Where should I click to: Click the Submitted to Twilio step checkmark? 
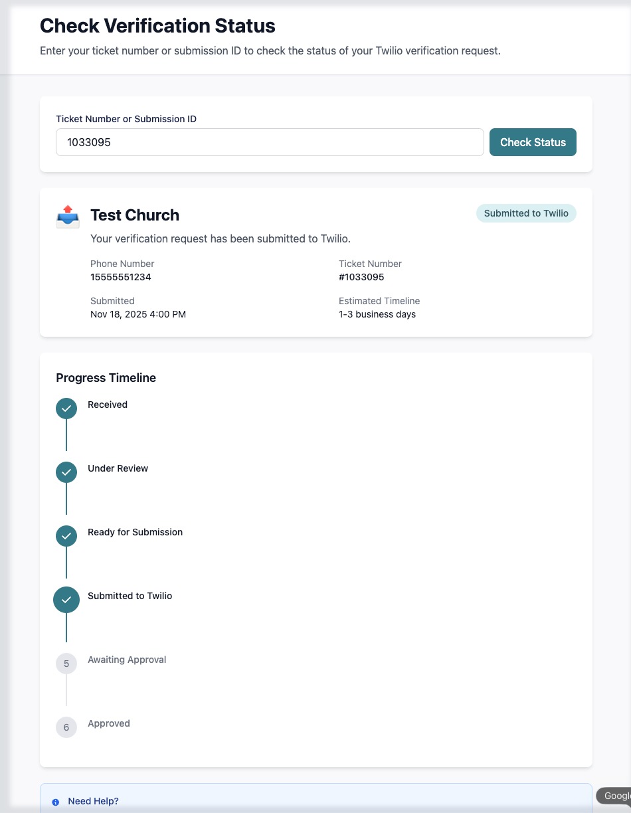click(66, 600)
